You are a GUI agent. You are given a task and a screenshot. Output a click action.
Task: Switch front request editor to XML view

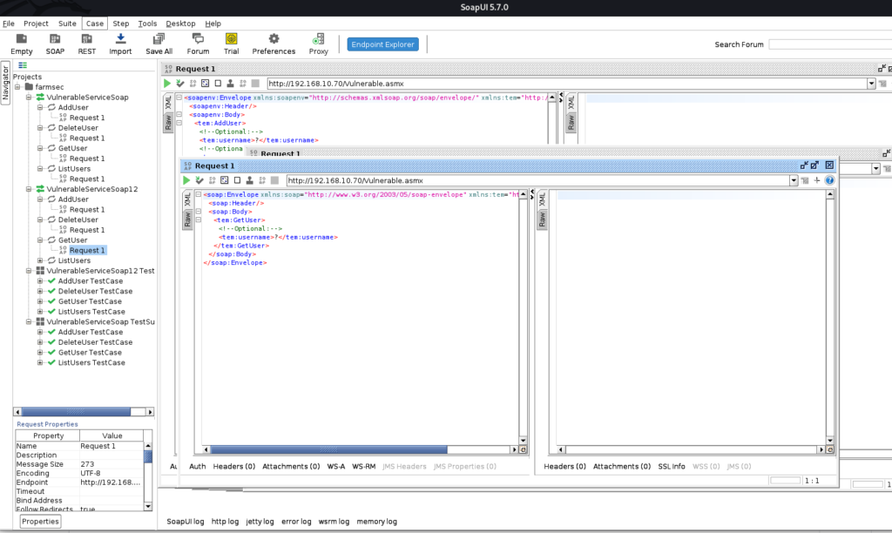(x=187, y=199)
